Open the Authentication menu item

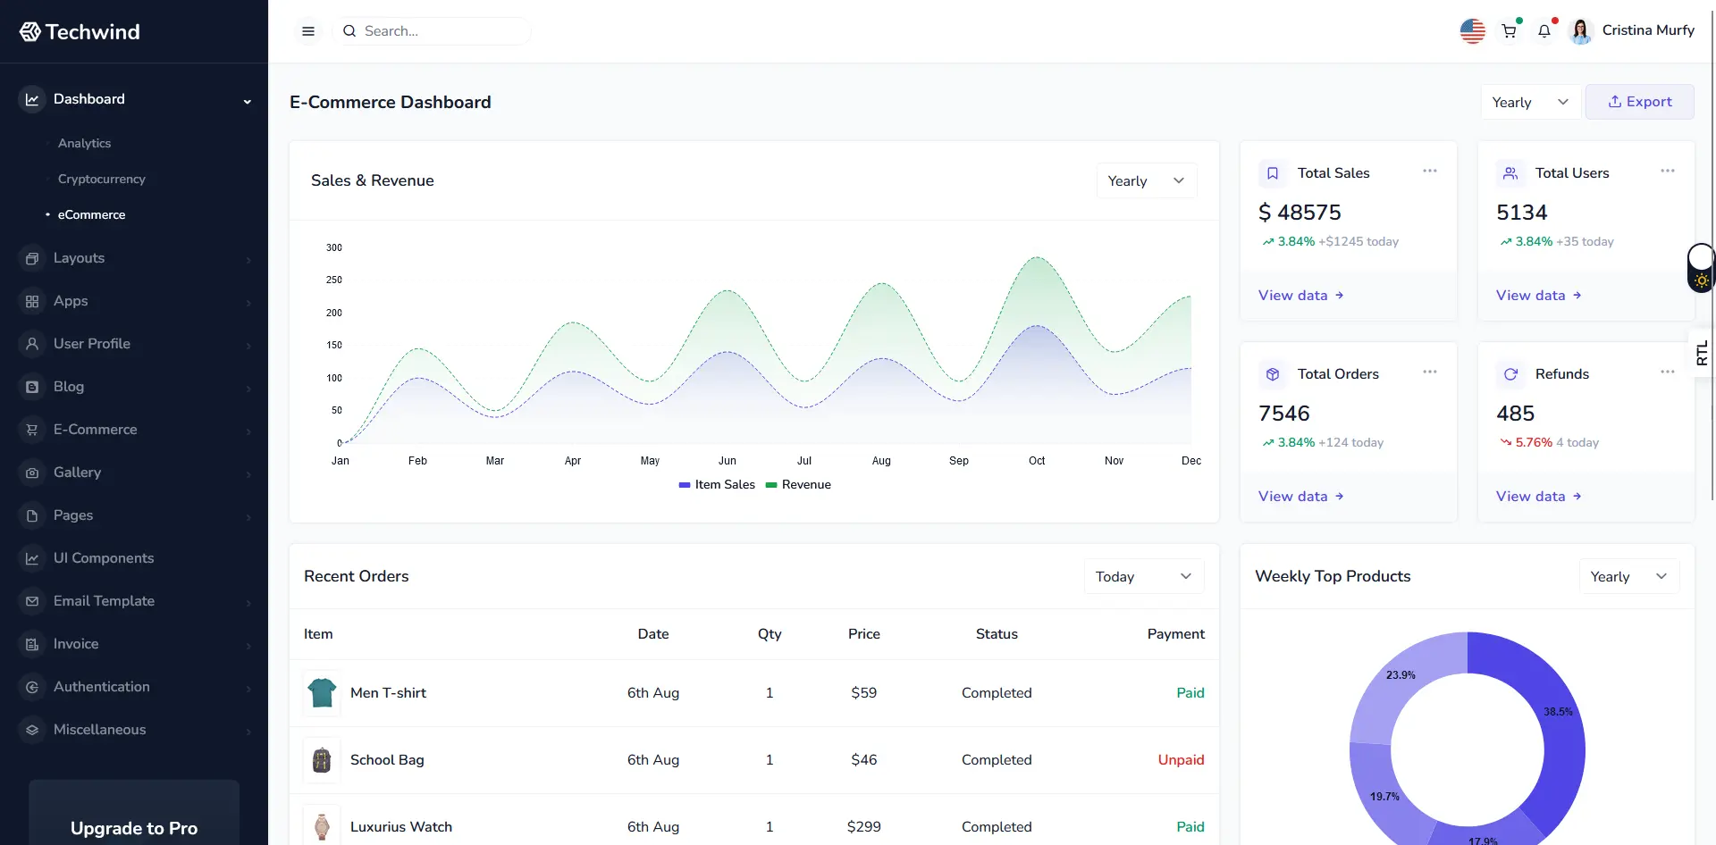click(134, 687)
